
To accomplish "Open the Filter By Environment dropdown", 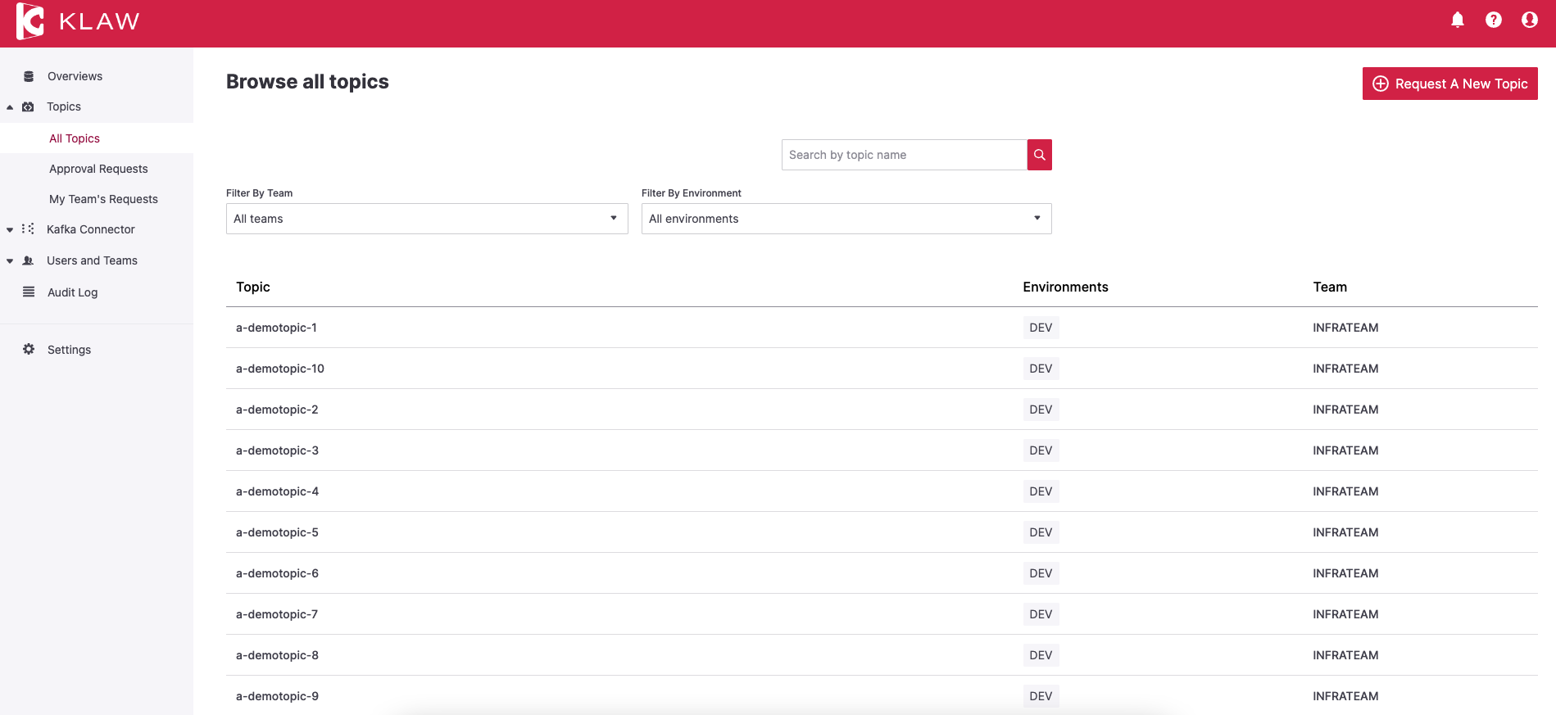I will click(846, 219).
